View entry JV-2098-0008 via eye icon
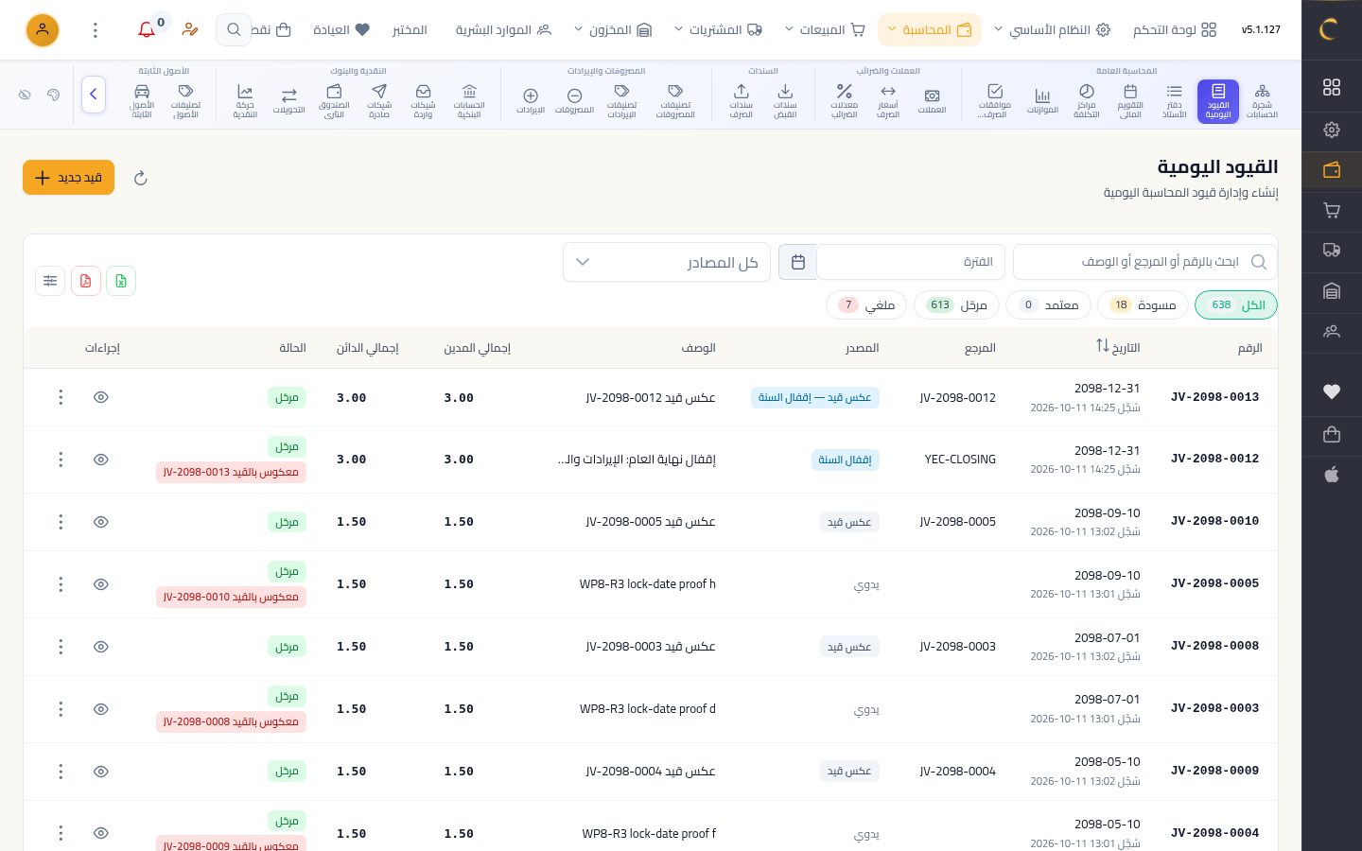The image size is (1362, 851). click(101, 647)
